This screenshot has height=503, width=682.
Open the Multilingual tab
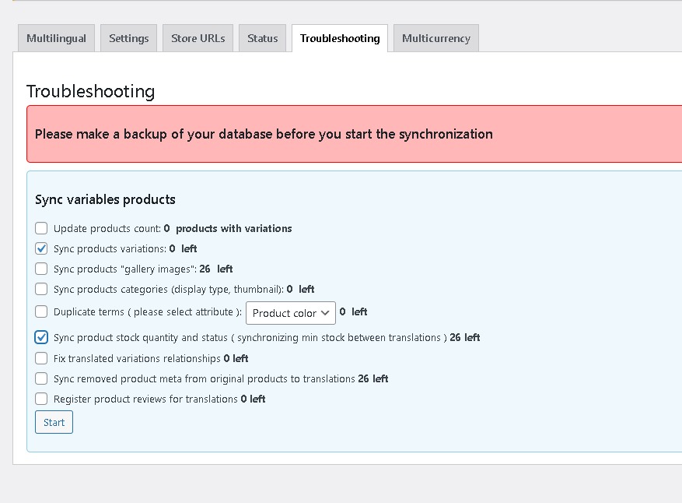(x=57, y=38)
